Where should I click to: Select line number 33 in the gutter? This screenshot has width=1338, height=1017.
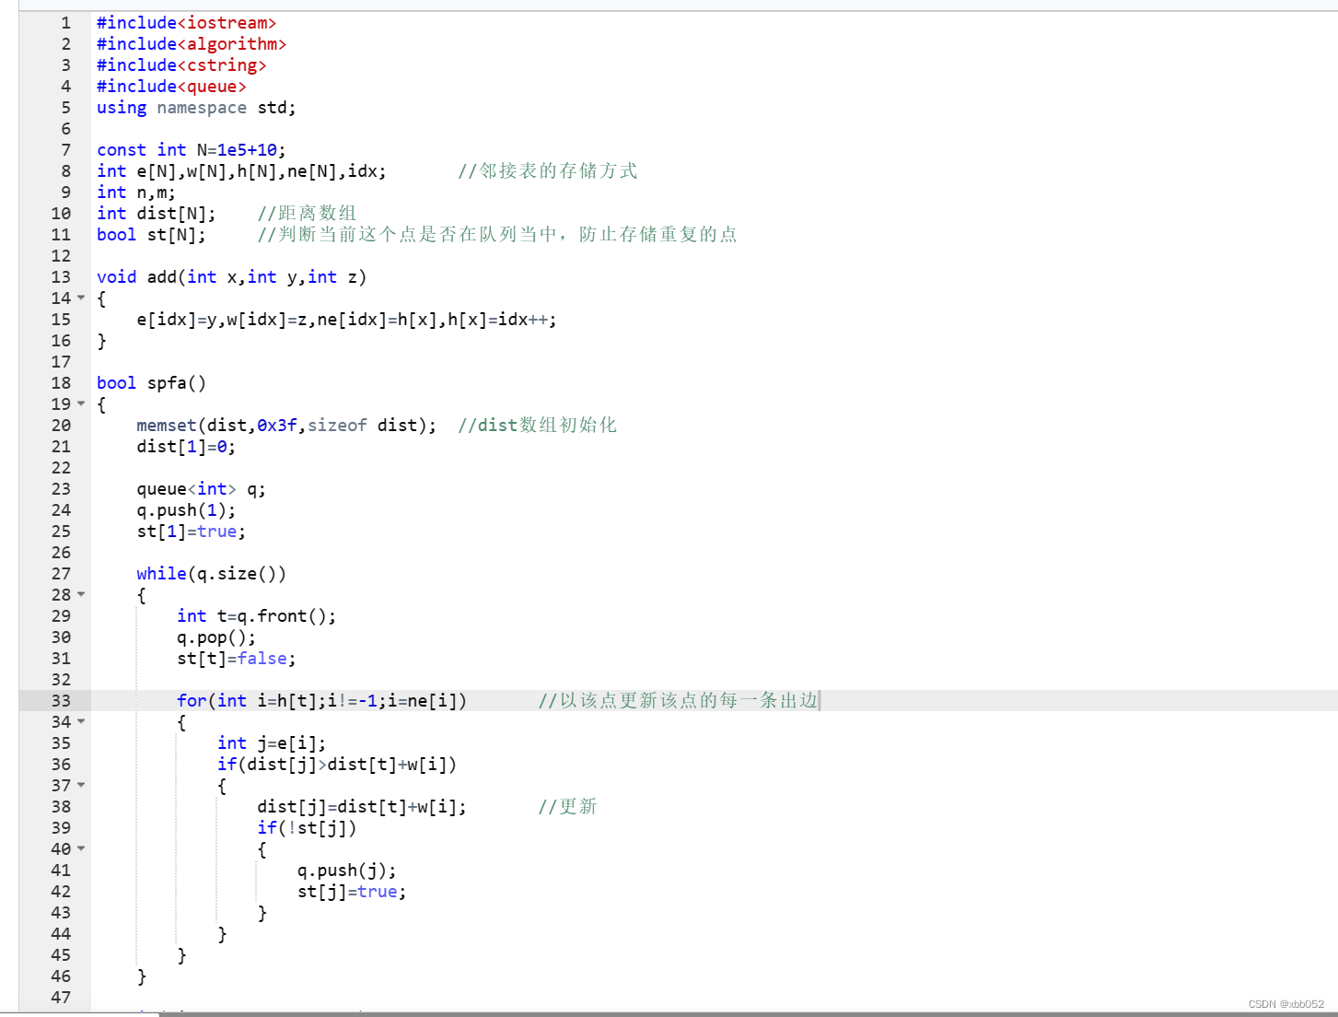pos(61,700)
